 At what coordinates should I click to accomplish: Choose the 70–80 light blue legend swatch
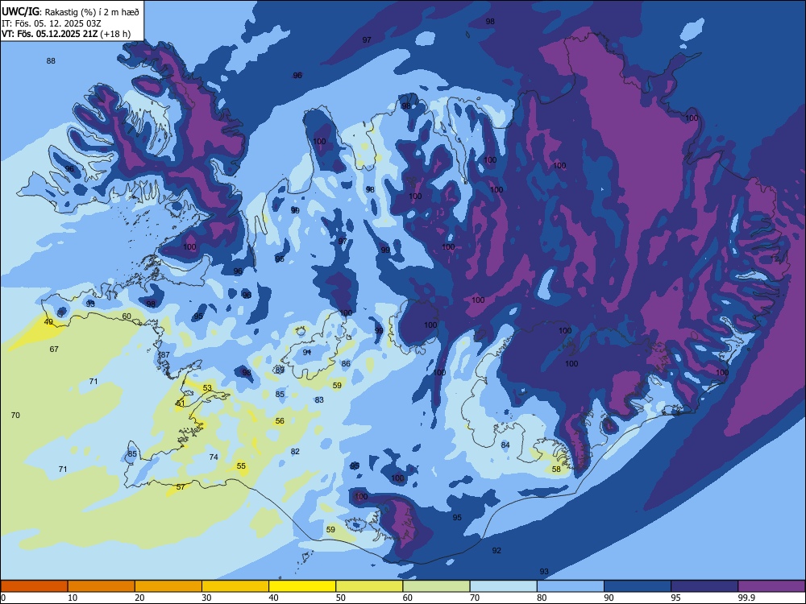click(503, 586)
